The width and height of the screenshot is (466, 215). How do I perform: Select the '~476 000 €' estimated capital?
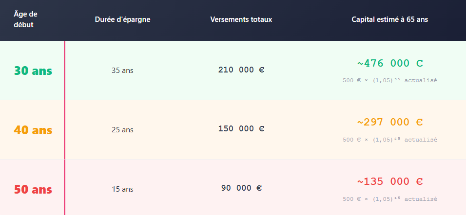pyautogui.click(x=389, y=63)
